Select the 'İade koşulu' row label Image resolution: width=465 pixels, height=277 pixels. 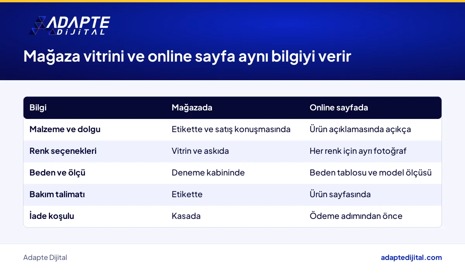coord(52,216)
